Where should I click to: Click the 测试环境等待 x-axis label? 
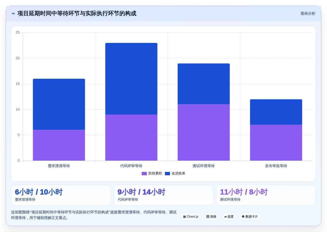204,166
